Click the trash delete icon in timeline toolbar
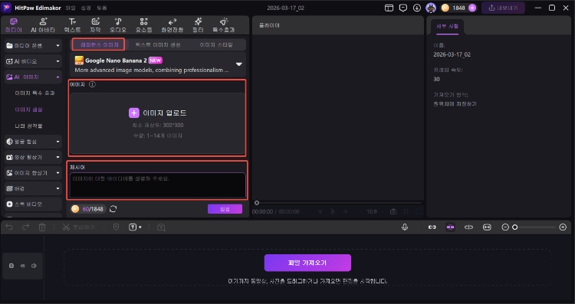This screenshot has width=575, height=304. 42,227
